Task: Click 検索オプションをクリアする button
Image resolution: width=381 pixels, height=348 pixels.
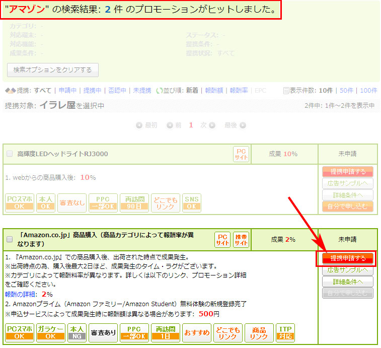Action: point(53,70)
